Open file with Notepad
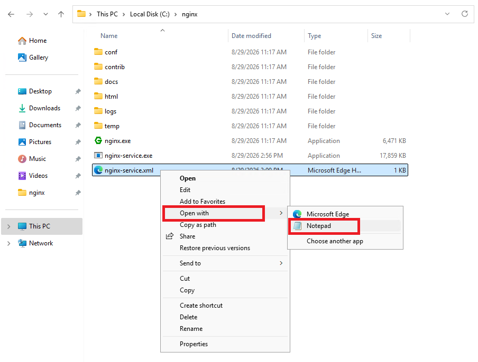This screenshot has width=478, height=362. (x=345, y=226)
